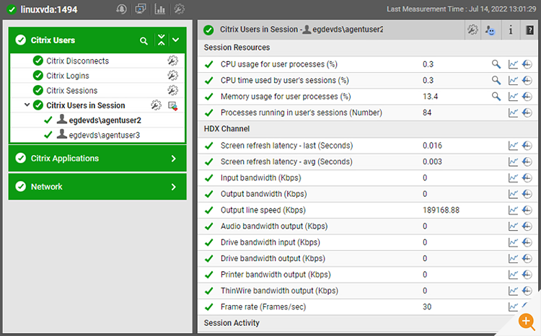The image size is (541, 336).
Task: Open graph for Output line speed
Action: [x=513, y=210]
